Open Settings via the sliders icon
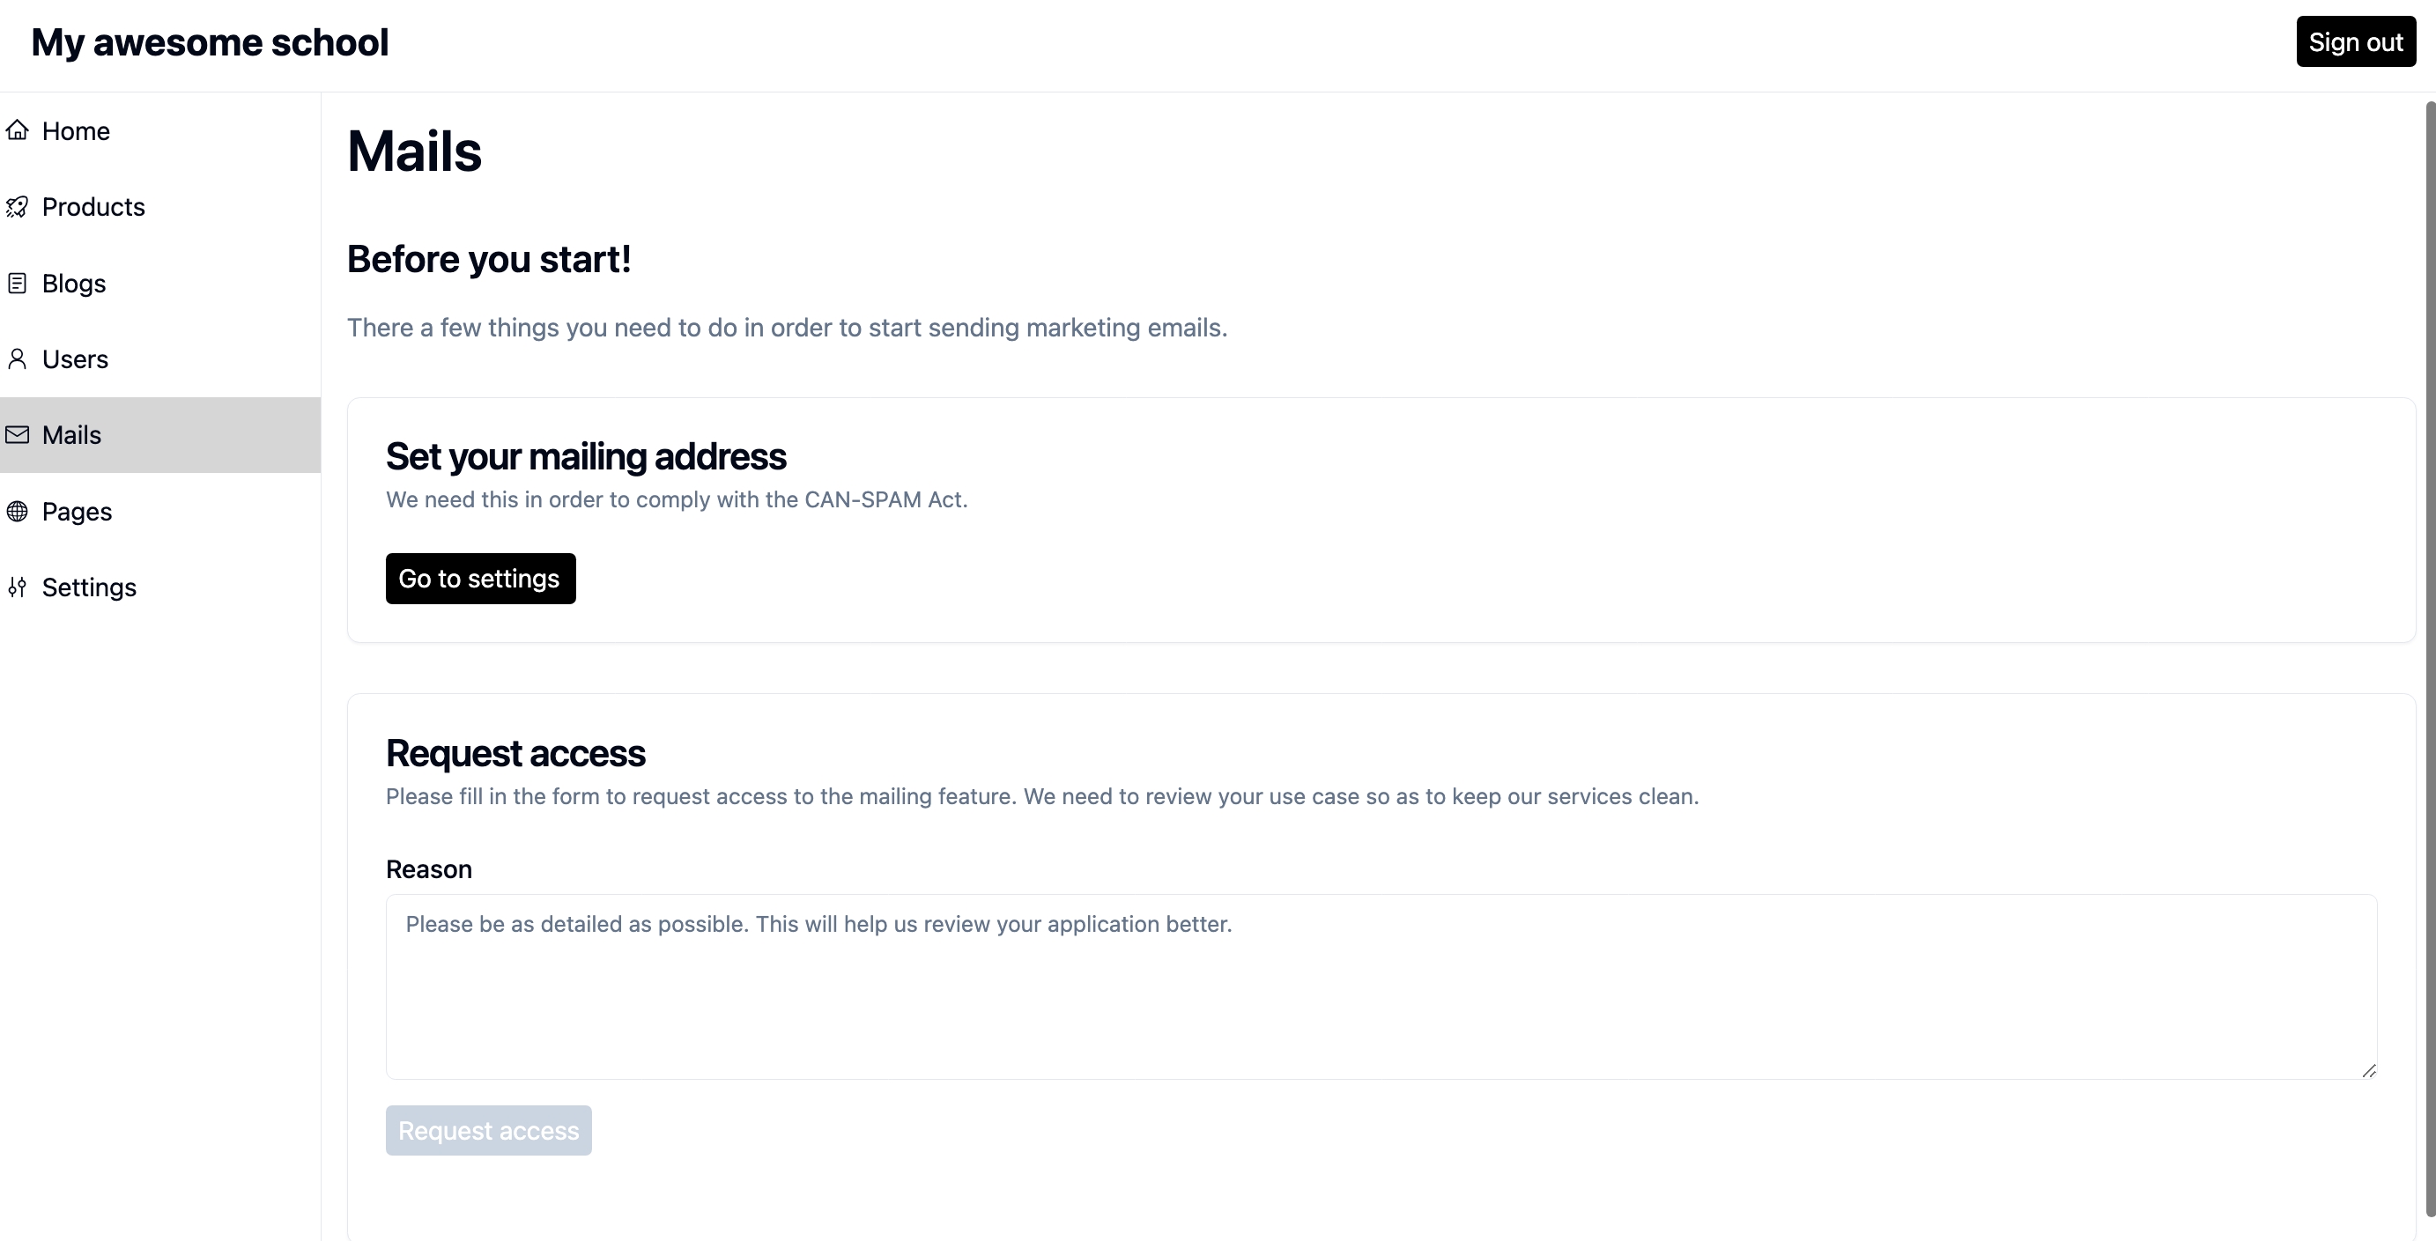This screenshot has height=1241, width=2436. point(18,586)
